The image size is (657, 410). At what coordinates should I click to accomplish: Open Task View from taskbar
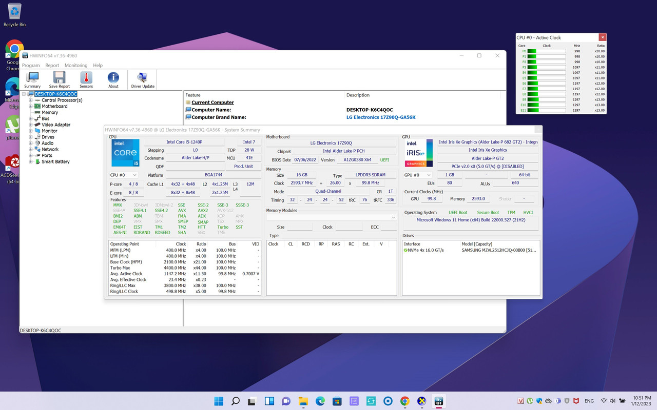(x=252, y=401)
